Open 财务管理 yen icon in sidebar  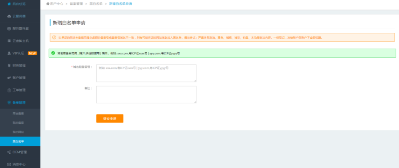tap(9, 65)
